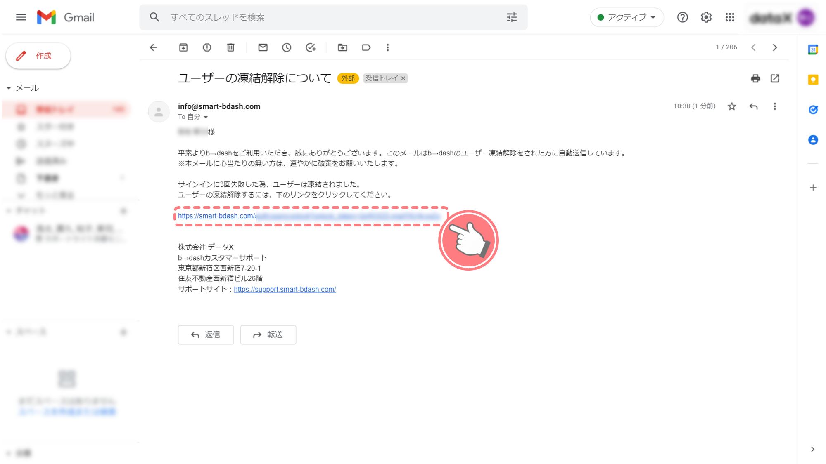826x464 pixels.
Task: Open Google Tasks side panel
Action: (813, 110)
